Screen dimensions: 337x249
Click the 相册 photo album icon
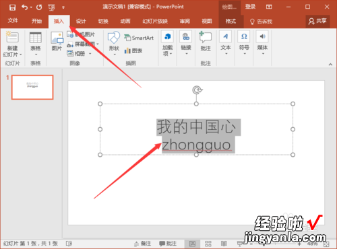[x=70, y=53]
